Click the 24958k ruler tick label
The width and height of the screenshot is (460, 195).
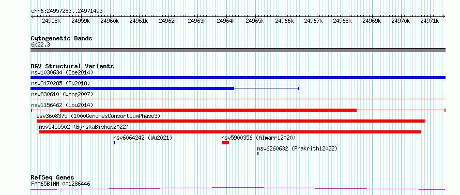[51, 21]
